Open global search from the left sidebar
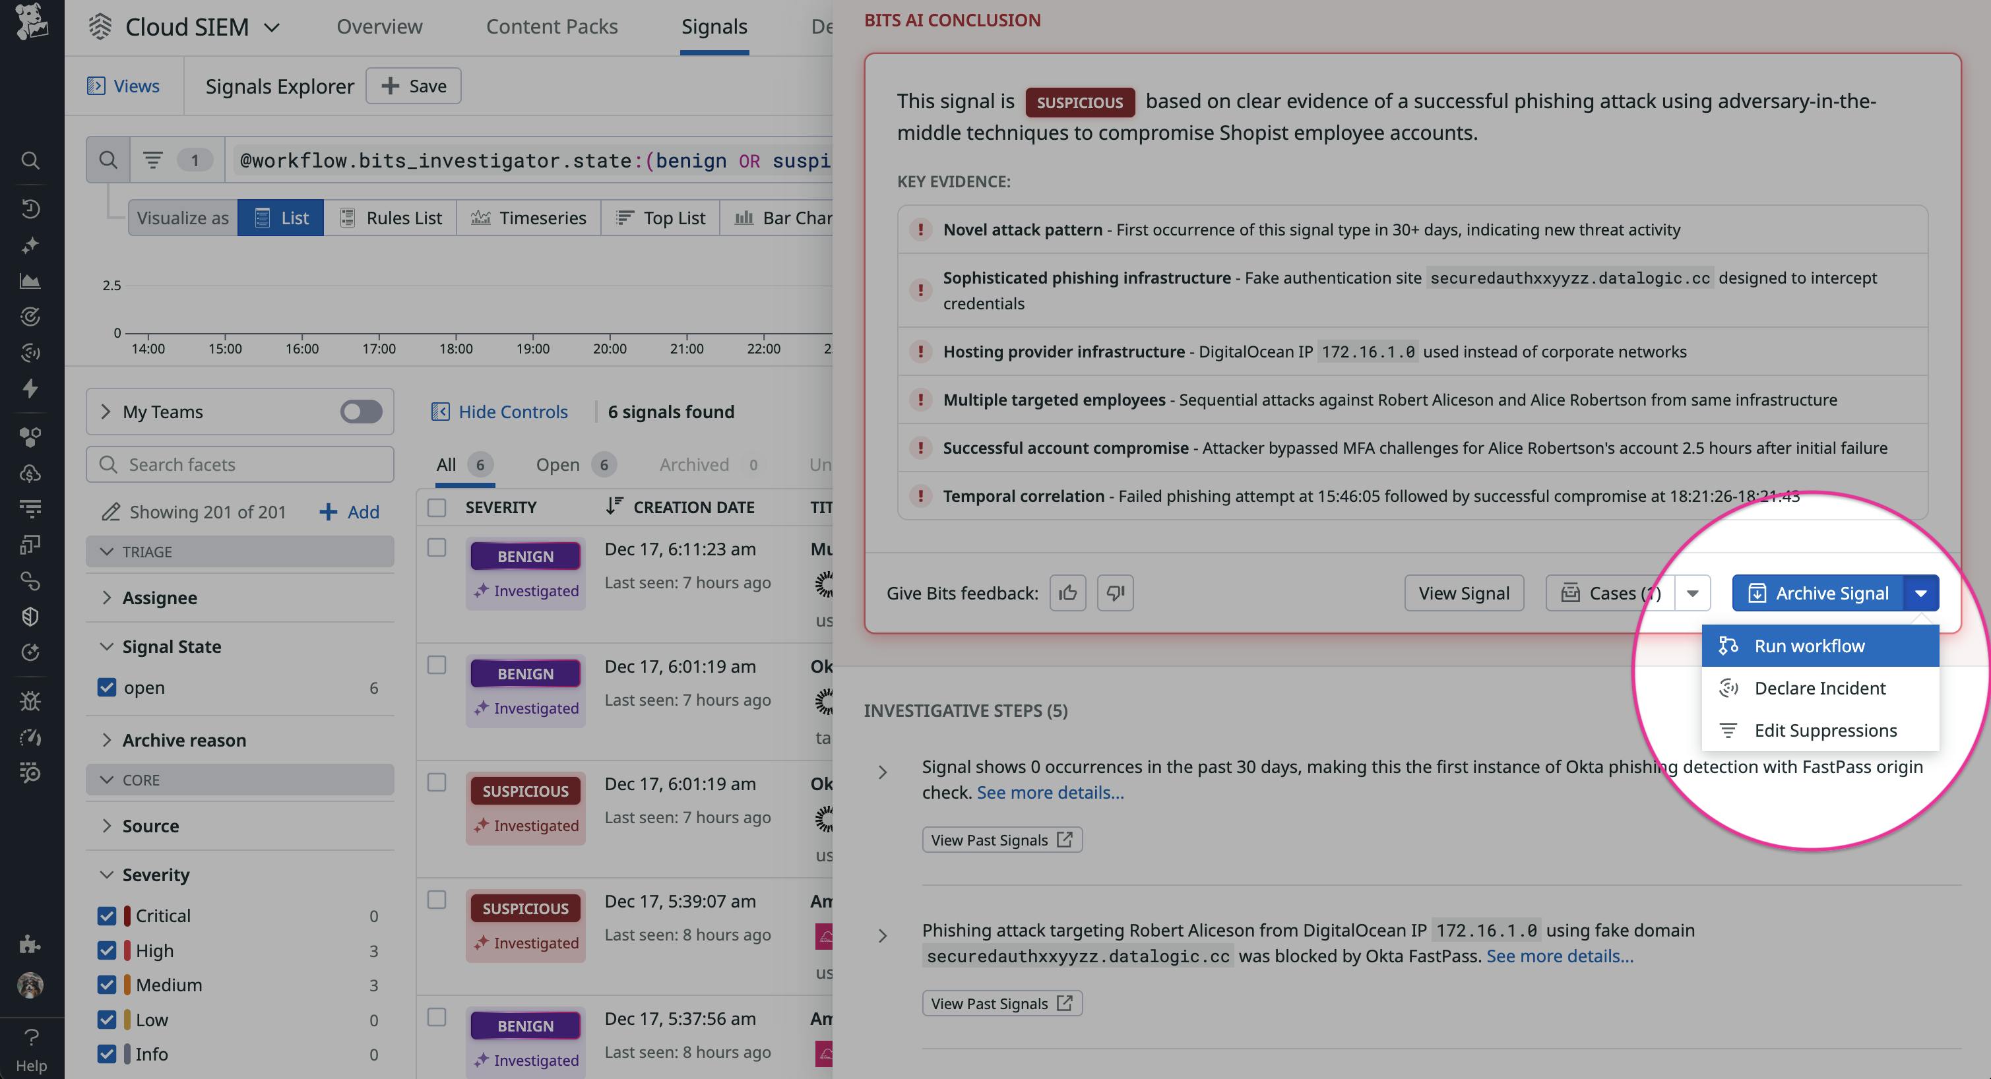The image size is (1991, 1079). tap(30, 160)
